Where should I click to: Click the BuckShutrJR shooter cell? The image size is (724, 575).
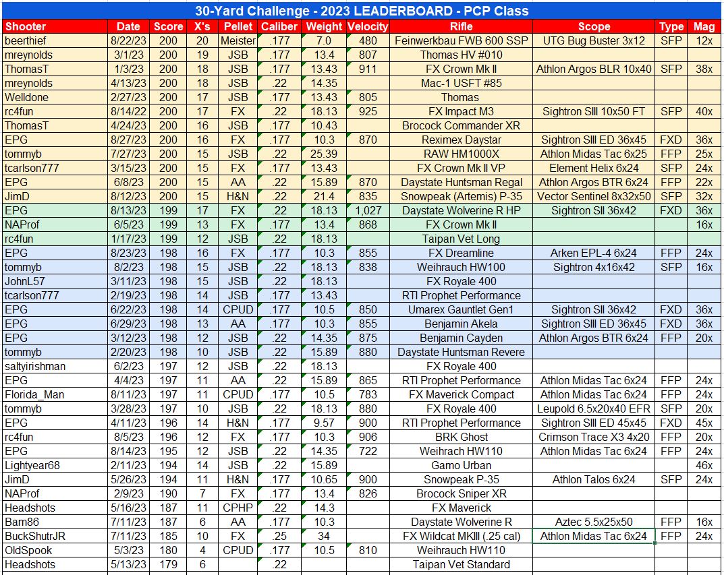point(55,536)
